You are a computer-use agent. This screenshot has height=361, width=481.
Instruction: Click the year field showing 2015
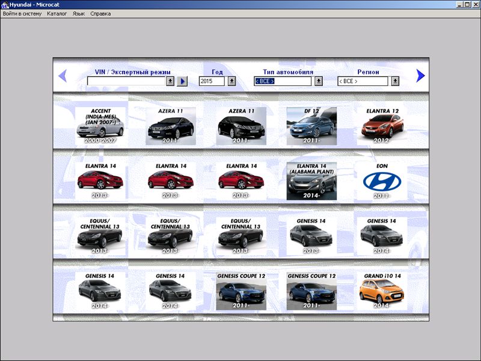(x=212, y=81)
